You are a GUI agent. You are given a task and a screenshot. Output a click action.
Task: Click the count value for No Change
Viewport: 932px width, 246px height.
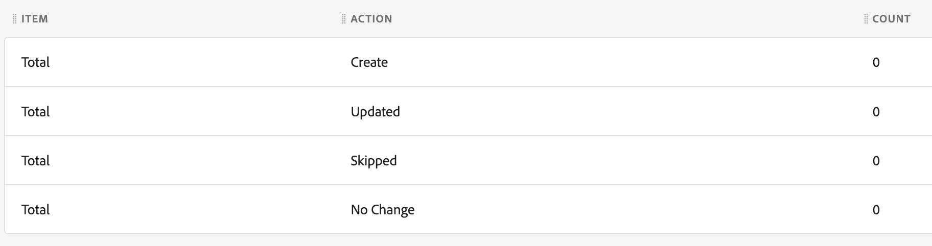click(876, 210)
